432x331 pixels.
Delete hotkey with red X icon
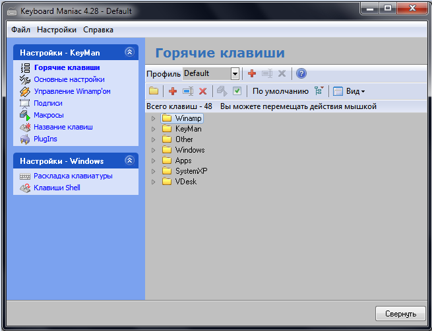(x=202, y=91)
